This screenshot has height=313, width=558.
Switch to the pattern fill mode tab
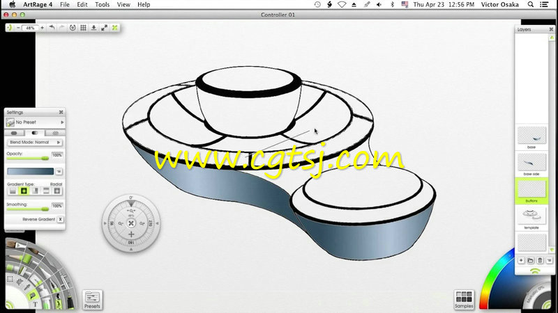coord(55,133)
